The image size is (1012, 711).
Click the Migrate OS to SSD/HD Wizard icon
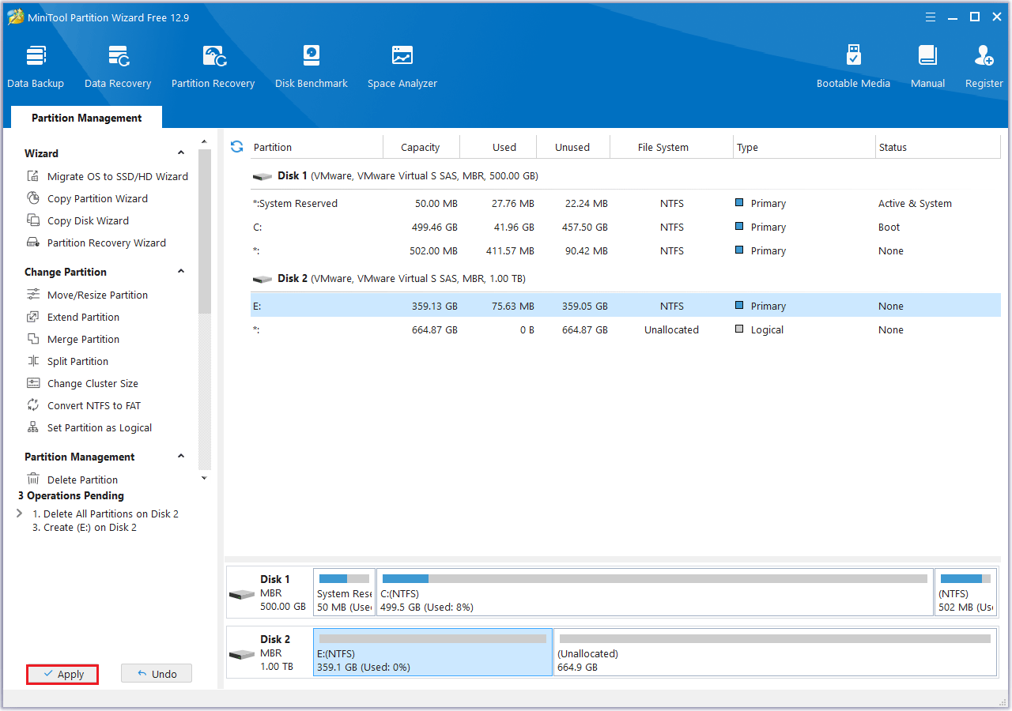(33, 176)
